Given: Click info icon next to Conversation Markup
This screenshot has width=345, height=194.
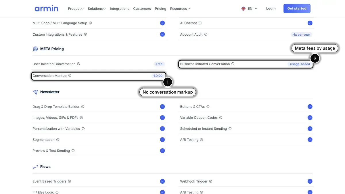Looking at the screenshot, I should tap(70, 76).
